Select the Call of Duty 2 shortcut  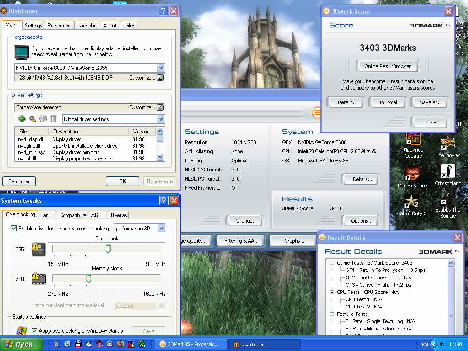pos(412,205)
